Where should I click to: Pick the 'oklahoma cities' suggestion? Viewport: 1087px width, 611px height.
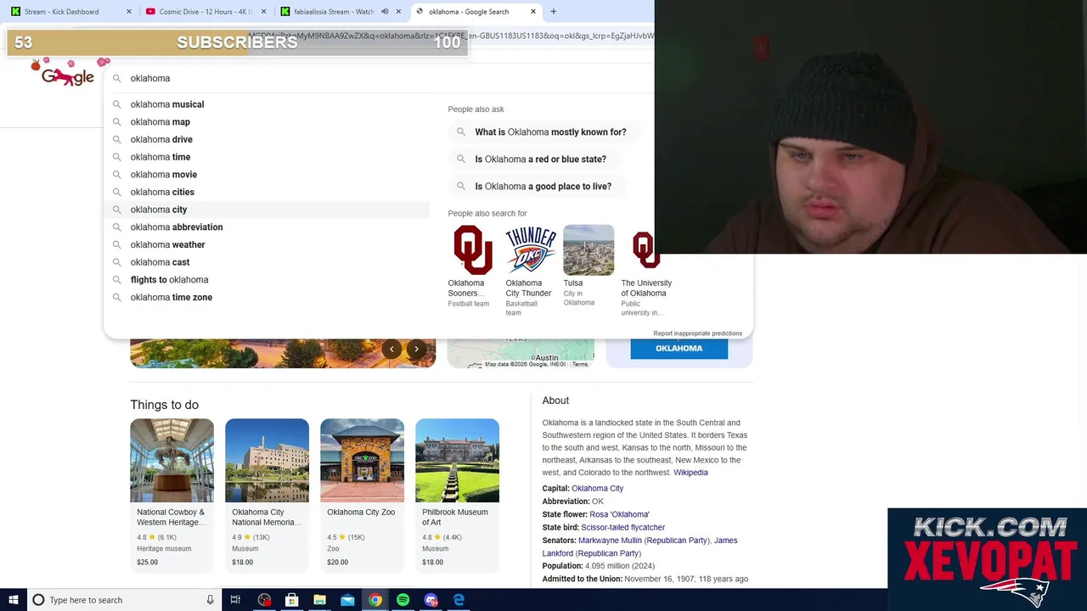267,192
